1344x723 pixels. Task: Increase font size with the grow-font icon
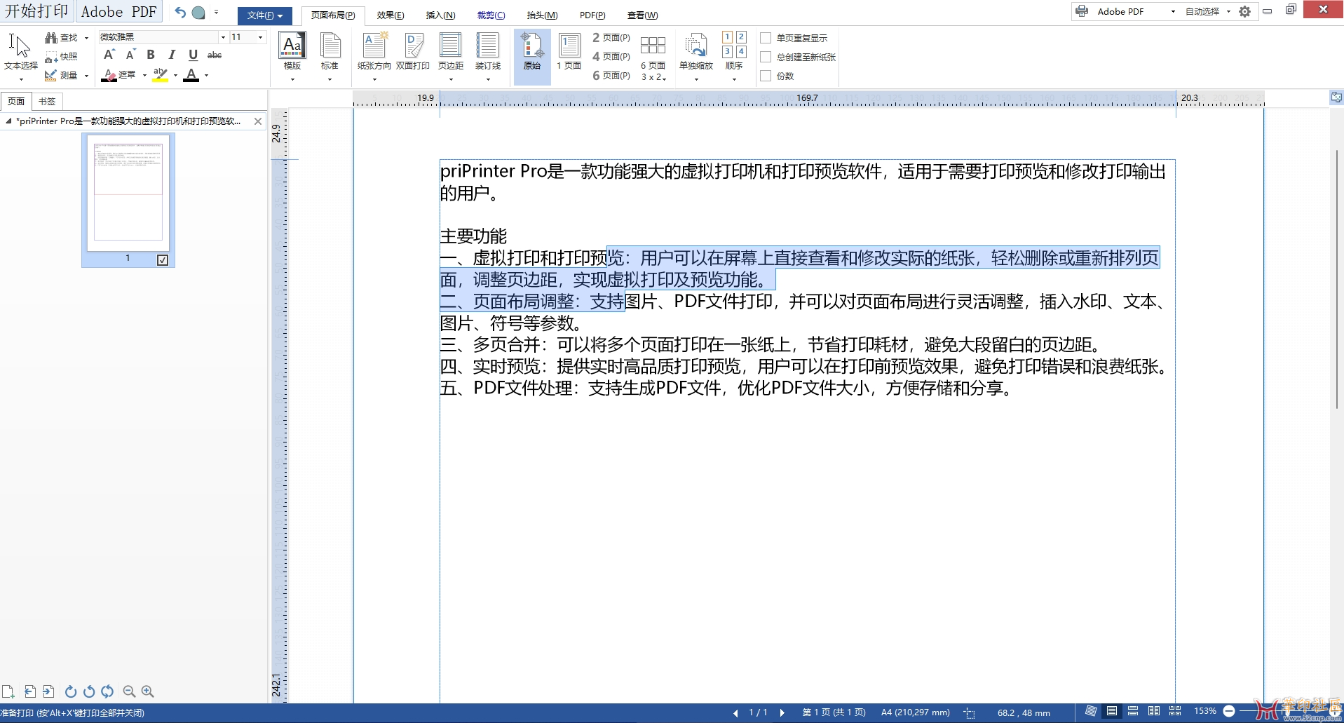(109, 55)
